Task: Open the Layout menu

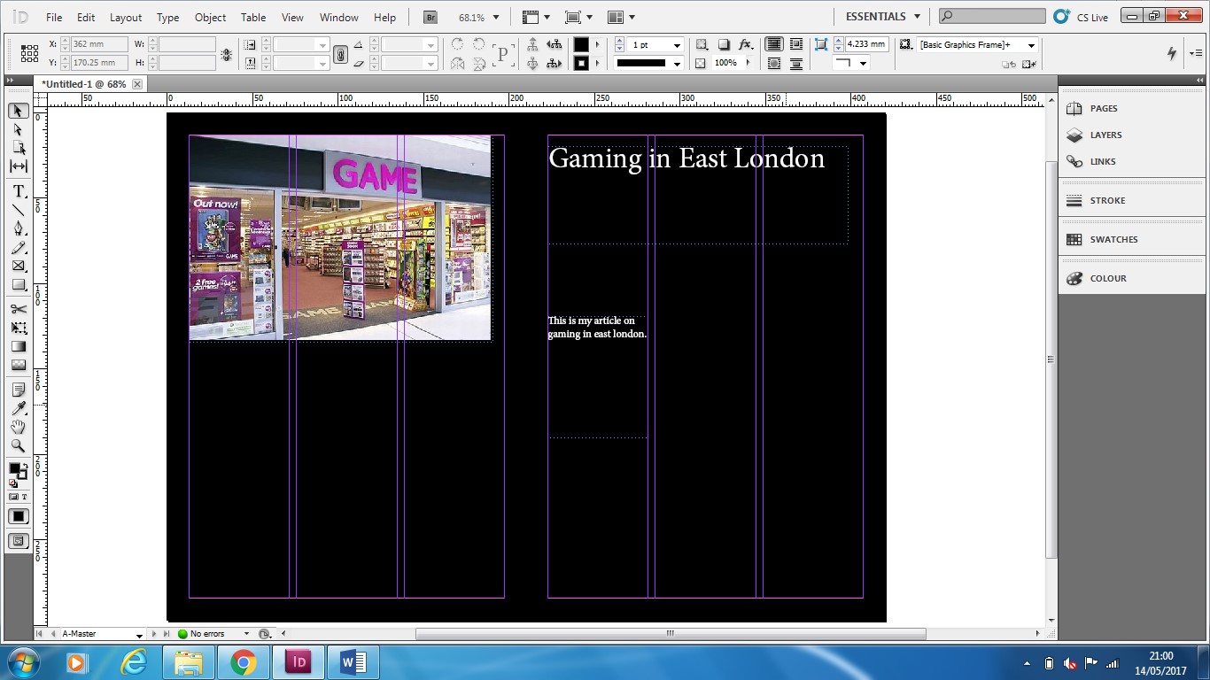Action: (126, 17)
